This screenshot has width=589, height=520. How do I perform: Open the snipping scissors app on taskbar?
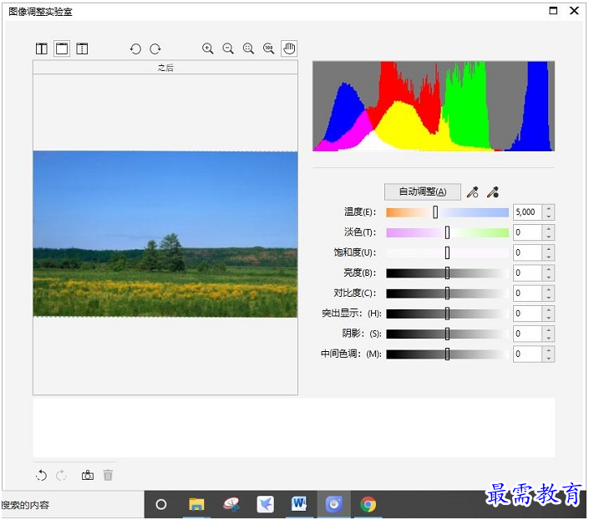click(231, 505)
